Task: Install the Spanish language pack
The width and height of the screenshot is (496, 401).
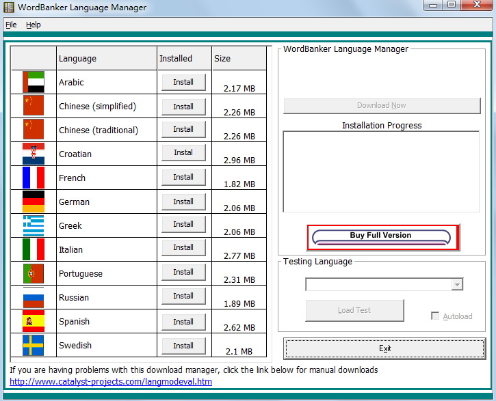Action: [x=183, y=322]
